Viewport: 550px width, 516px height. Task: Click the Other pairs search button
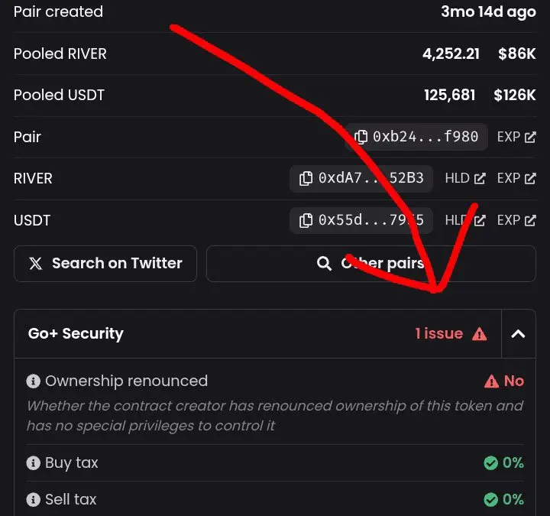pos(370,264)
